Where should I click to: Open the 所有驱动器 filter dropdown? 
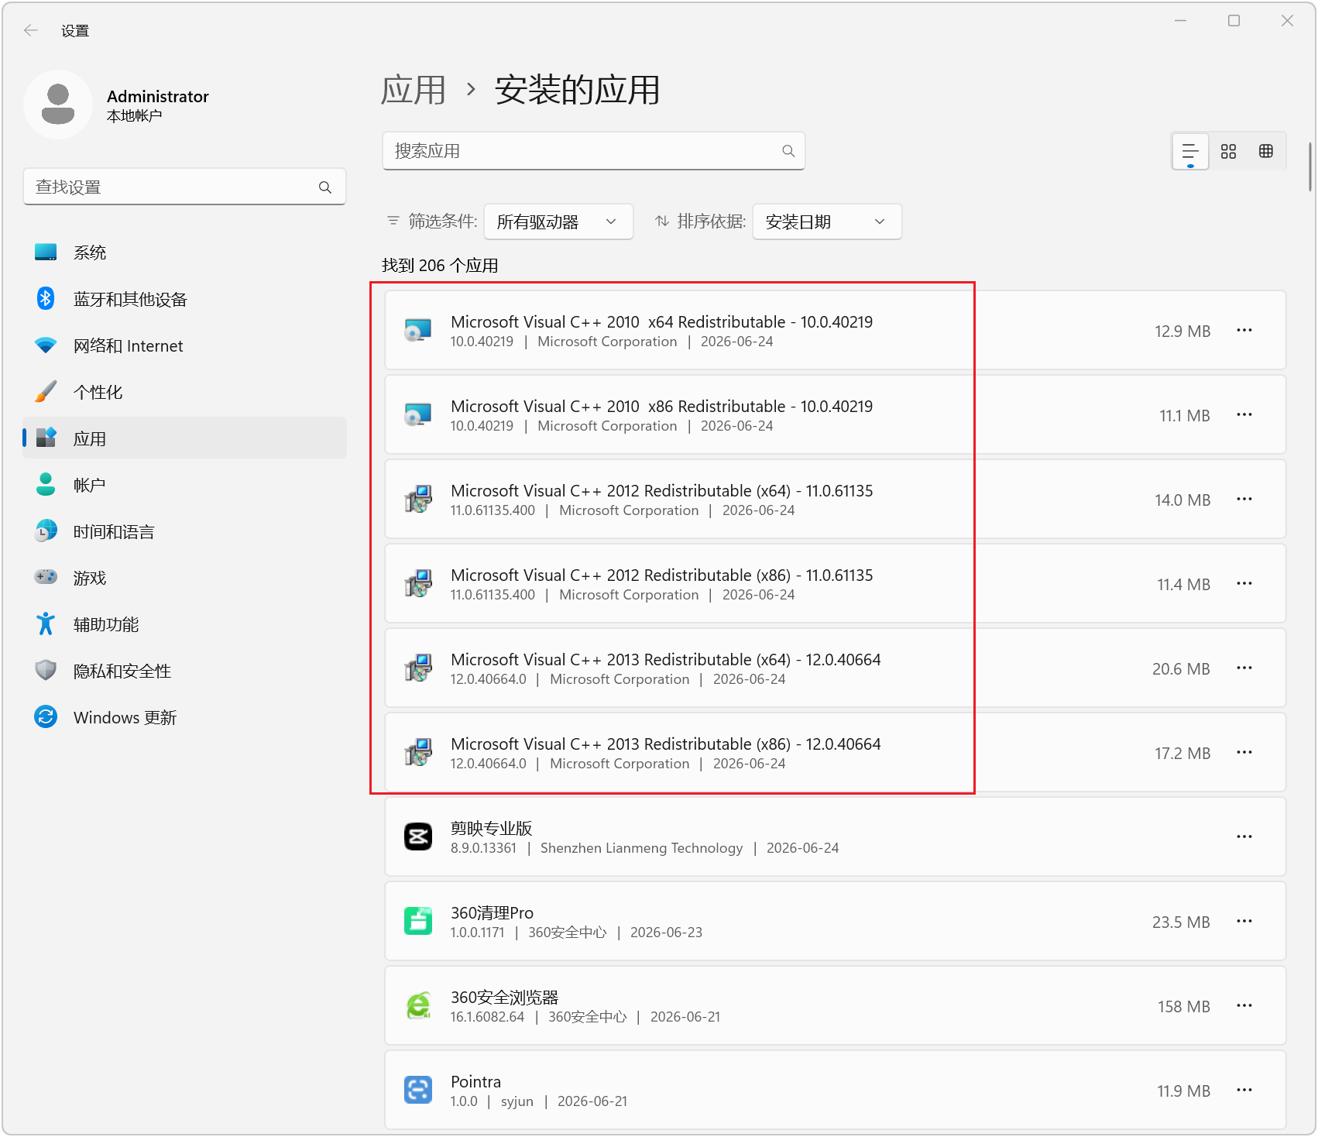558,222
